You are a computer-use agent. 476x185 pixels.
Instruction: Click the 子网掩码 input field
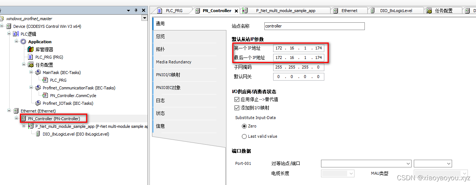point(299,67)
